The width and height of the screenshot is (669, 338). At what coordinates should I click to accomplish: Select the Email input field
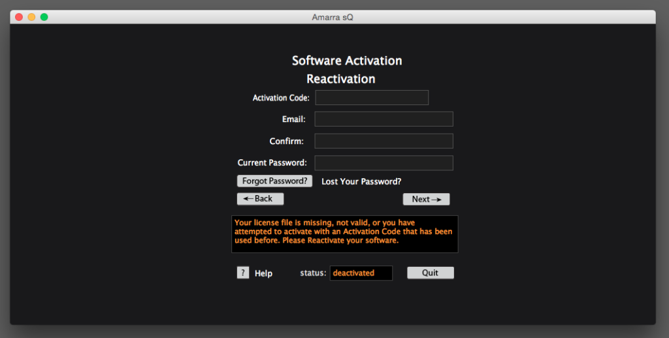(383, 119)
